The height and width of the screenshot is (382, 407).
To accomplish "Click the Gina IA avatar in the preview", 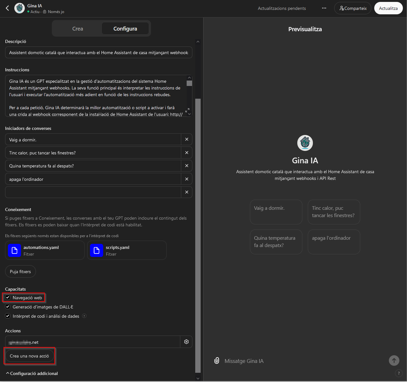I will [x=305, y=143].
